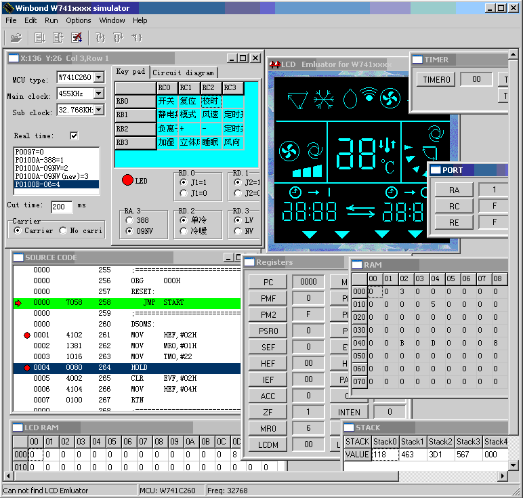Click the second run-document toolbar icon
Screen dimensions: 523x498
[58, 38]
